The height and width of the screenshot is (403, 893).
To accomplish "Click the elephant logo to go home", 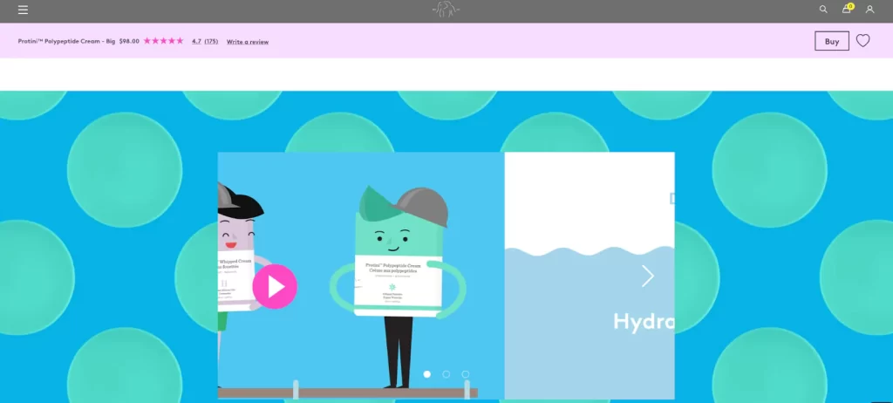I will pyautogui.click(x=446, y=9).
